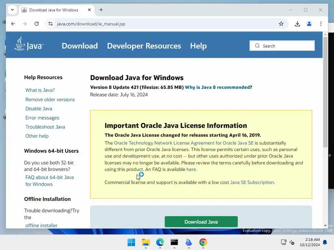Expand the tab search dropdown arrow
The width and height of the screenshot is (334, 250).
(x=12, y=10)
